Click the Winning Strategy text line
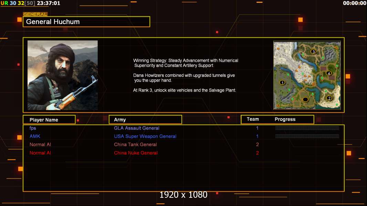 coord(186,63)
